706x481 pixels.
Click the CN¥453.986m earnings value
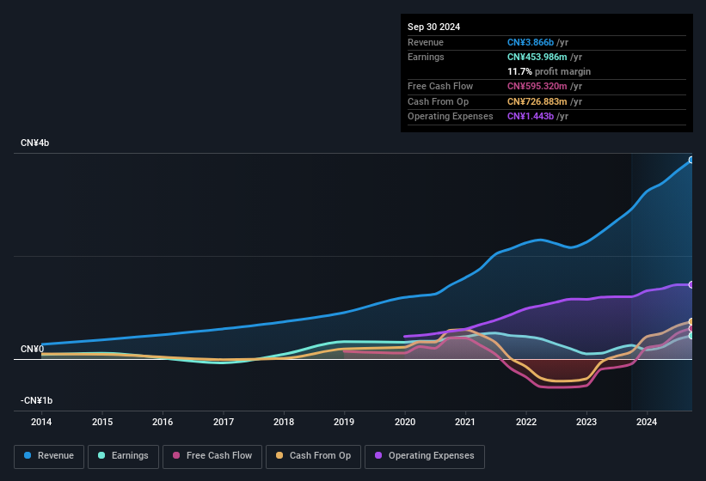(x=537, y=57)
